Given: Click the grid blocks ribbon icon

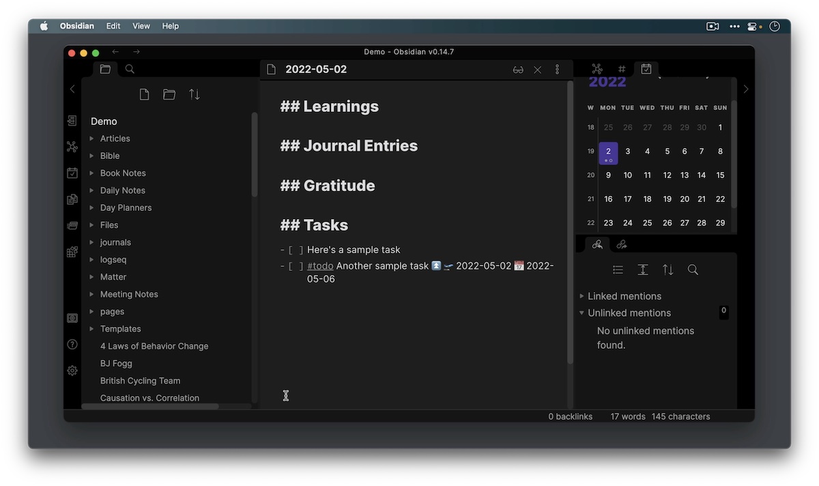Looking at the screenshot, I should (x=72, y=252).
